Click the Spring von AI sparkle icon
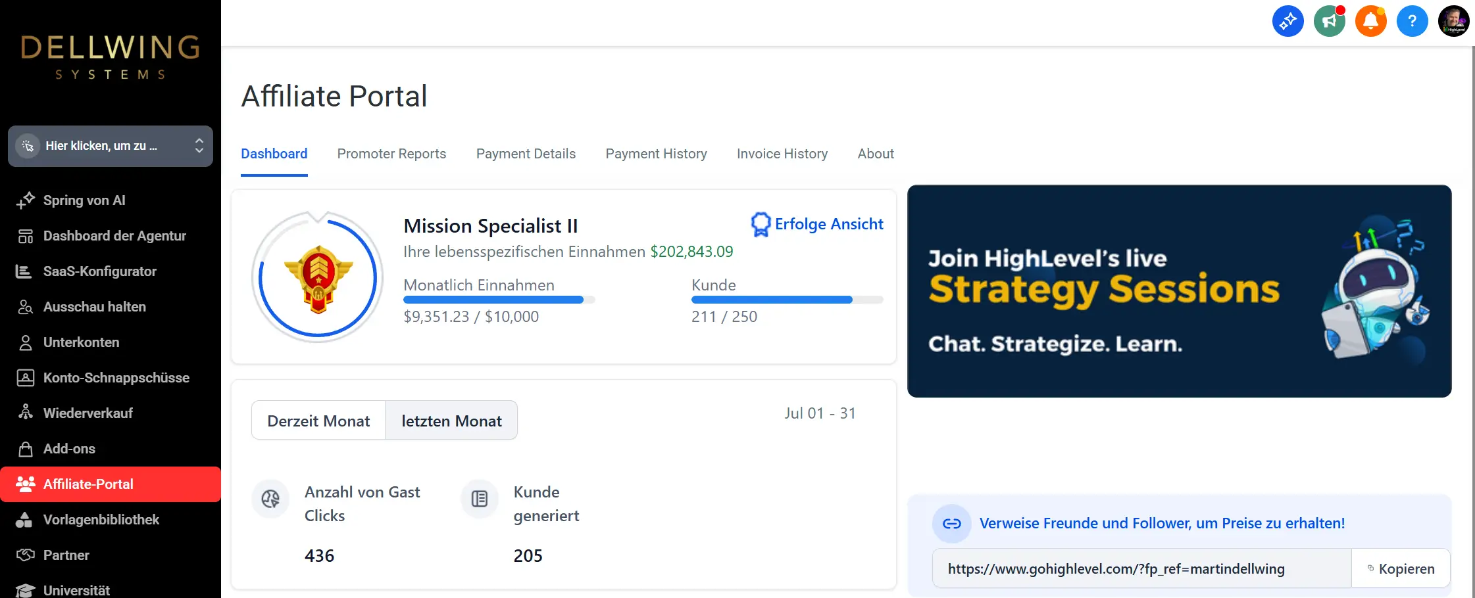The width and height of the screenshot is (1475, 598). [x=26, y=200]
